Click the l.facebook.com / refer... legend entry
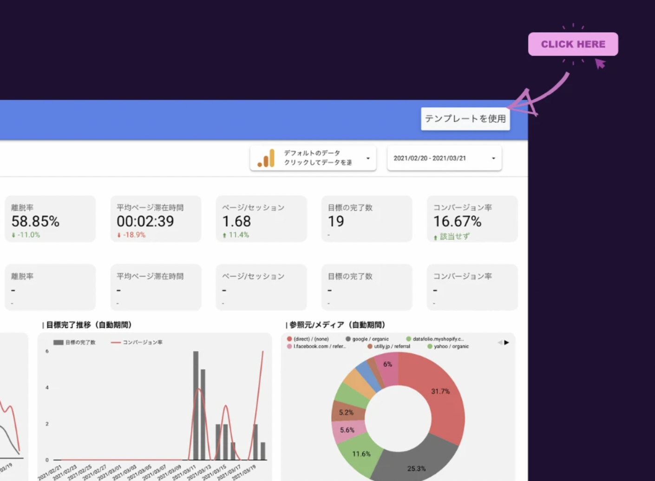The height and width of the screenshot is (481, 655). (316, 346)
